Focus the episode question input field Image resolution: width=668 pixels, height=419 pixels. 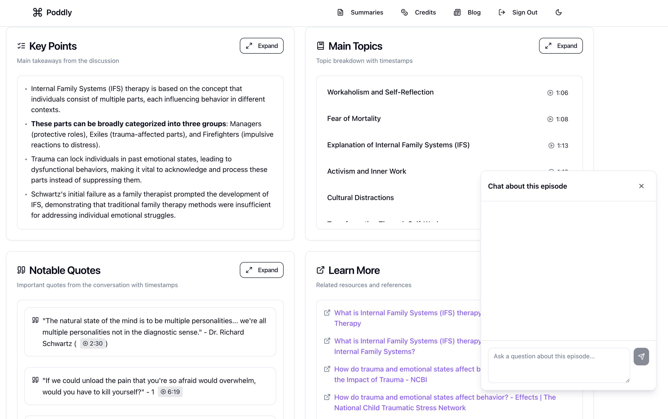point(558,365)
